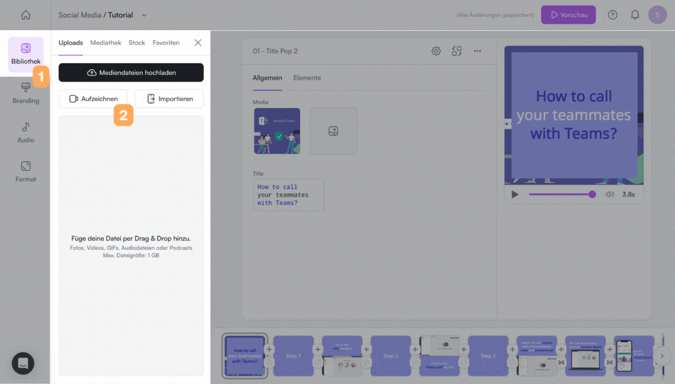Screen dimensions: 675x384
Task: Open the Format sidebar section
Action: click(x=26, y=172)
